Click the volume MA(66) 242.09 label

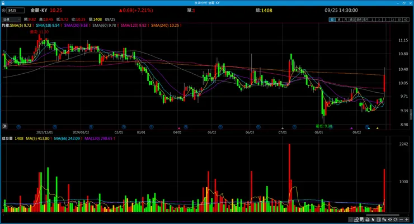68,139
